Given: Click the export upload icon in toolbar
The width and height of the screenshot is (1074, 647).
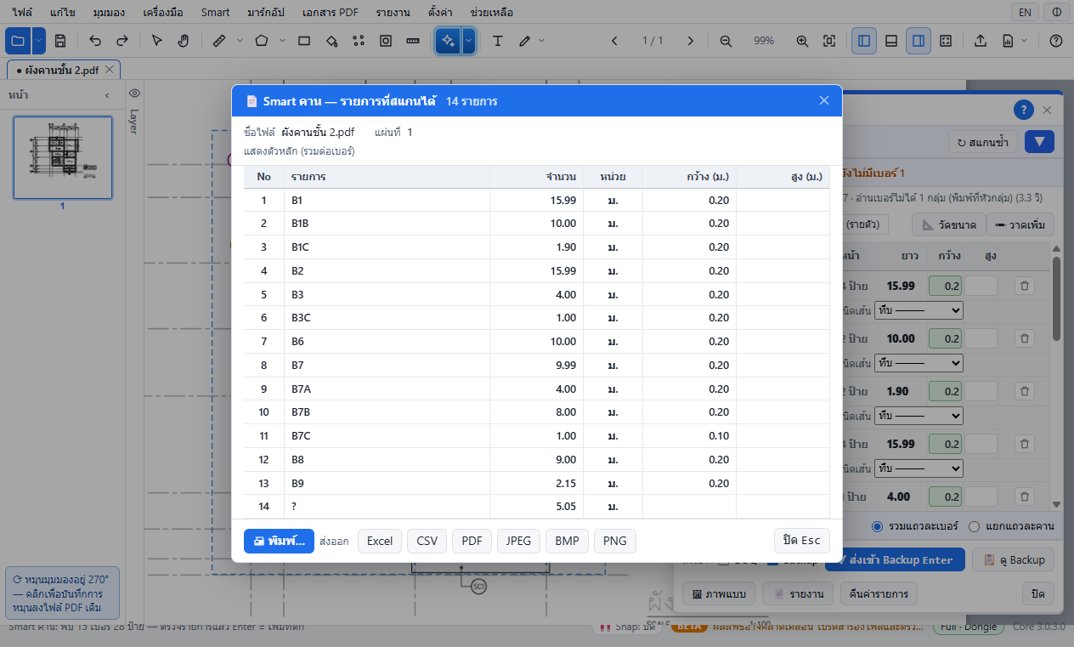Looking at the screenshot, I should coord(981,41).
